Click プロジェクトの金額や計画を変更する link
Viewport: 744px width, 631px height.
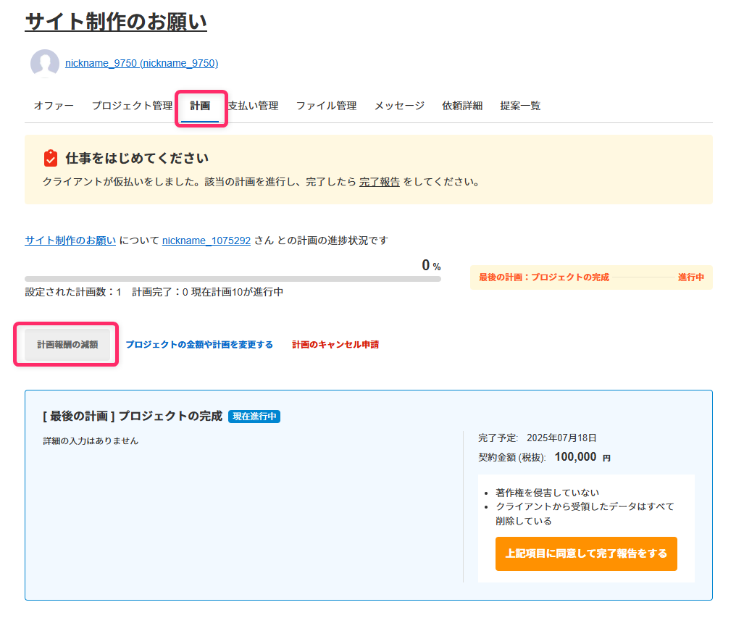click(x=200, y=345)
